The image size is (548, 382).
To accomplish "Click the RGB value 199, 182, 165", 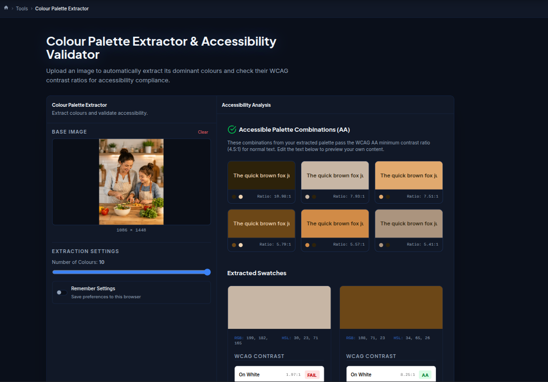I will (252, 341).
